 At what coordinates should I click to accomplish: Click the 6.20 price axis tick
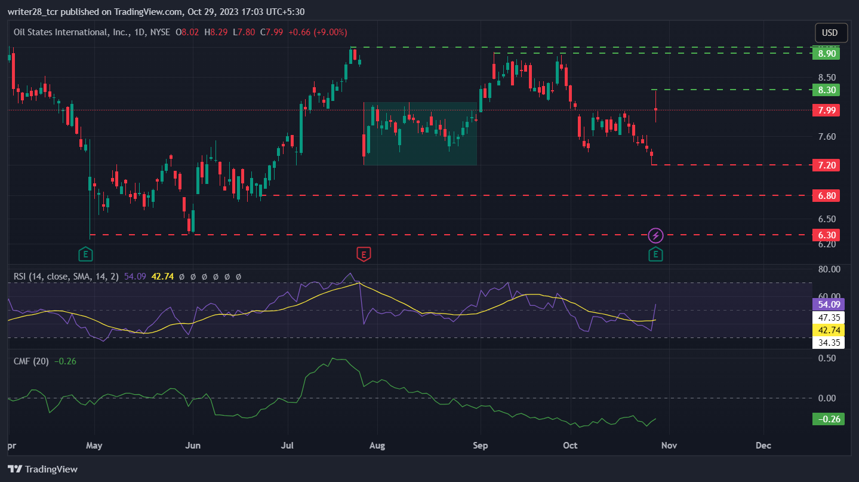coord(827,244)
